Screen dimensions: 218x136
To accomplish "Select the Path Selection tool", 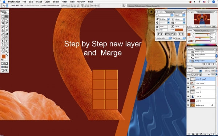I will (3, 41).
